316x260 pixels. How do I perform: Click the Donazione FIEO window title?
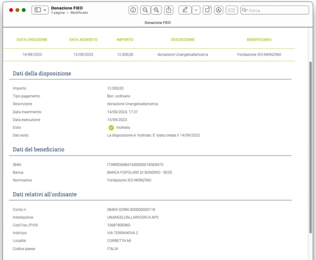67,8
